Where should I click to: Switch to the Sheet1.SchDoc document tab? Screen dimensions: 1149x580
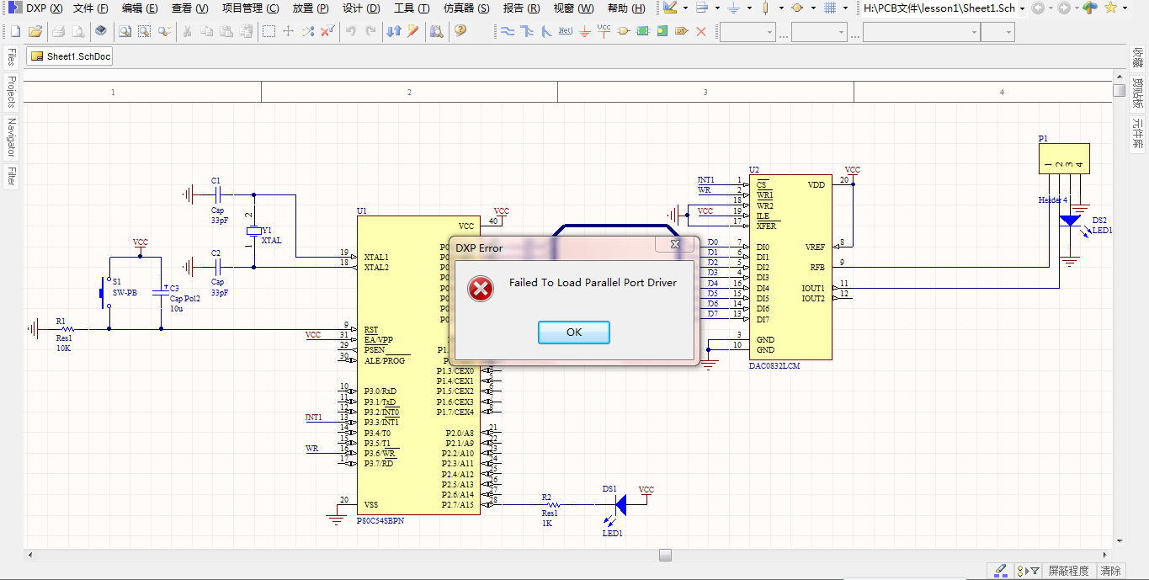(71, 56)
